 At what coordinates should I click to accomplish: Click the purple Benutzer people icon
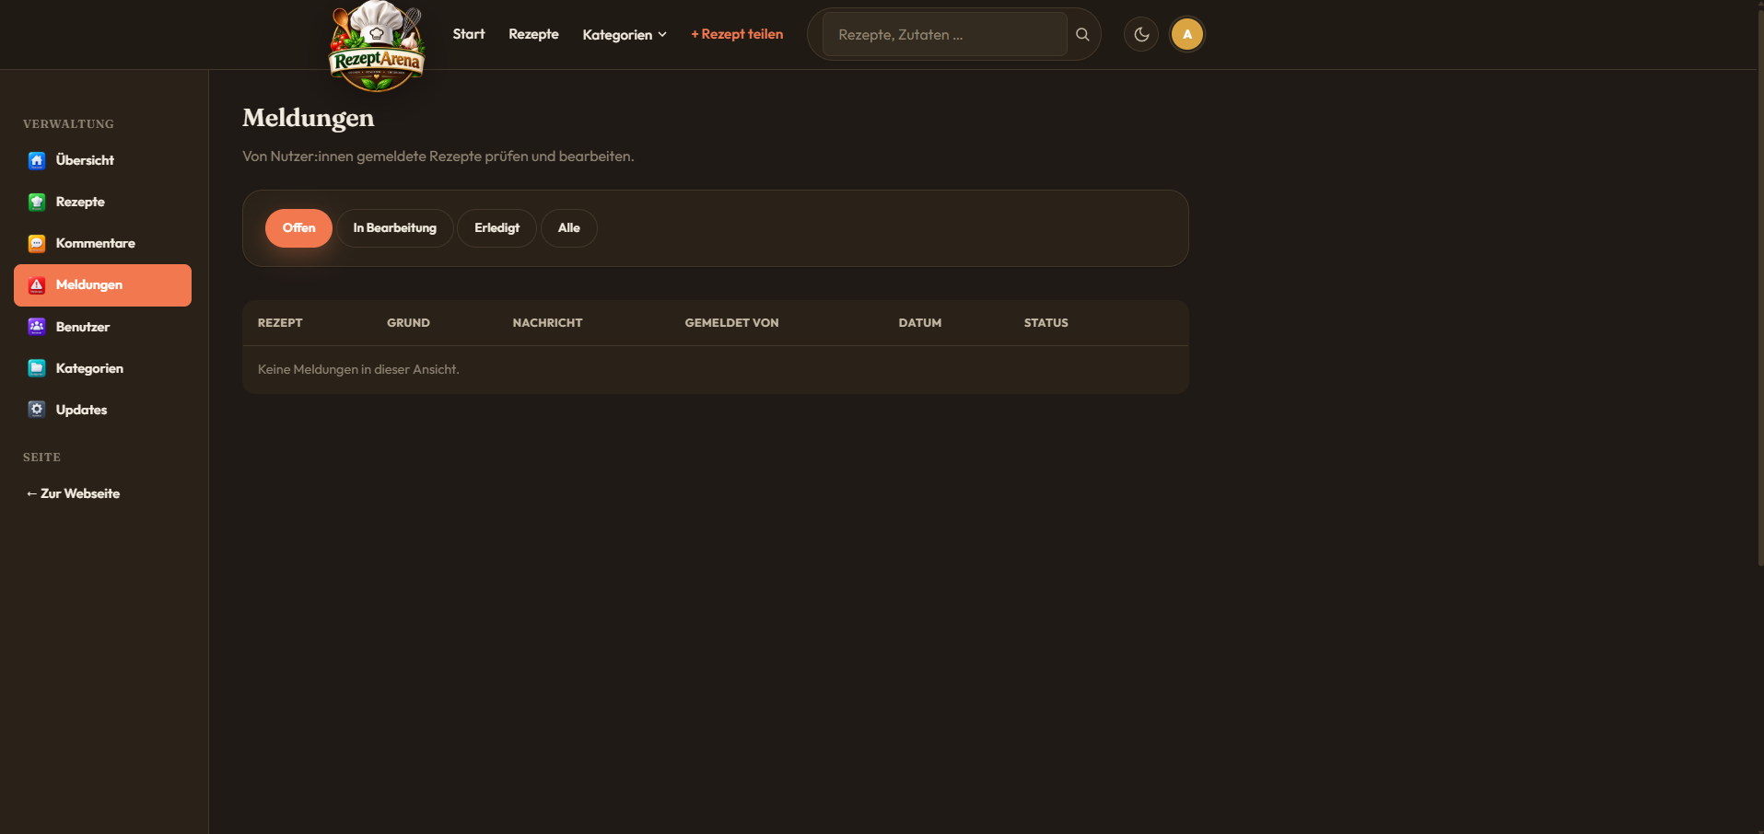[x=37, y=327]
